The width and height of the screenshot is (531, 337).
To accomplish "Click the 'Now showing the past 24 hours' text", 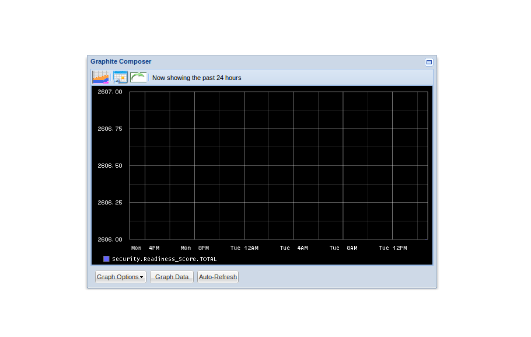I will tap(197, 78).
